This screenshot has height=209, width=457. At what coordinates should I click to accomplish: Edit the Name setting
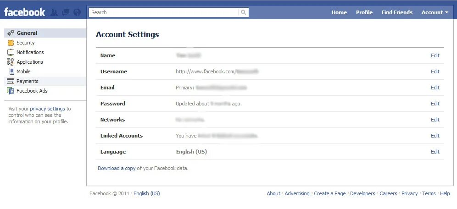pos(435,55)
